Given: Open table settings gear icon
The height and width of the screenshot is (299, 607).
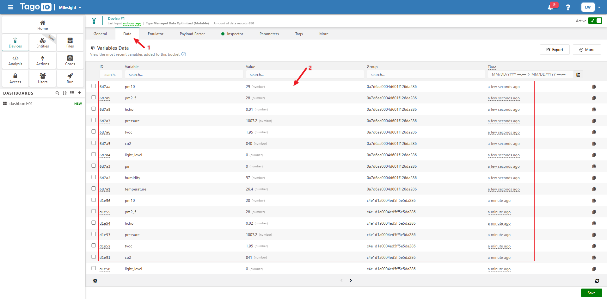Looking at the screenshot, I should (95, 281).
